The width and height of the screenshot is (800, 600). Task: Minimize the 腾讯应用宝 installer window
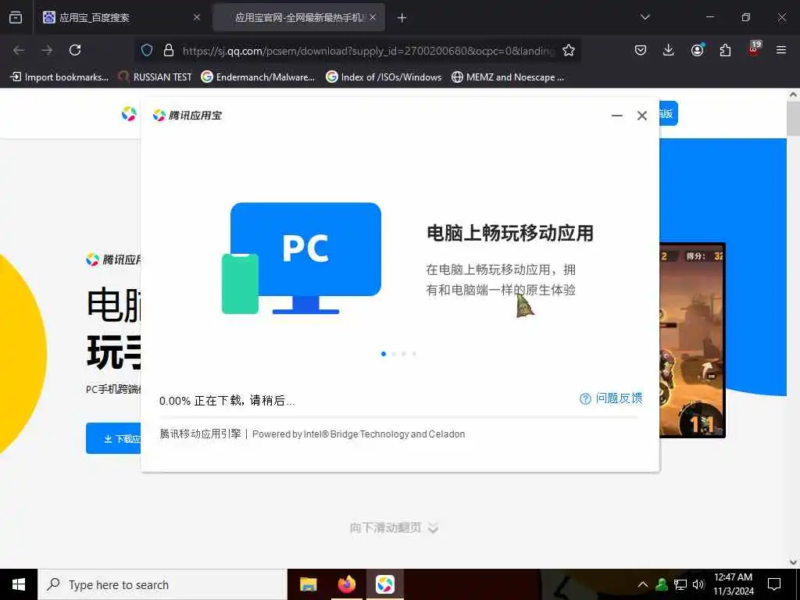click(617, 116)
